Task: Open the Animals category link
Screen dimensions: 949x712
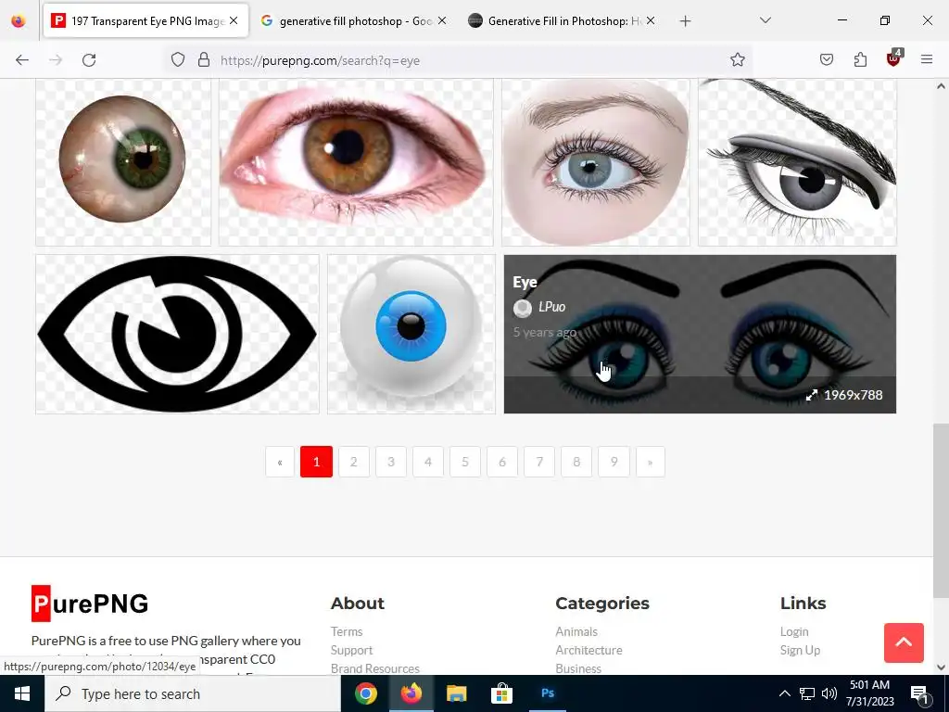Action: 576,631
